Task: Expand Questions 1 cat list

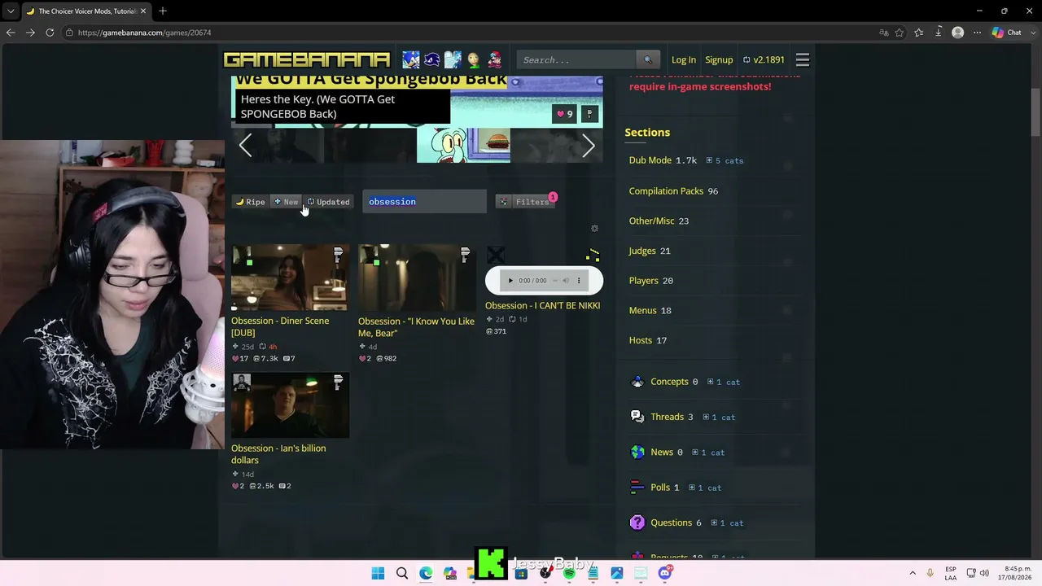Action: coord(727,523)
